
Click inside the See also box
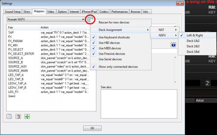pyautogui.click(x=139, y=104)
